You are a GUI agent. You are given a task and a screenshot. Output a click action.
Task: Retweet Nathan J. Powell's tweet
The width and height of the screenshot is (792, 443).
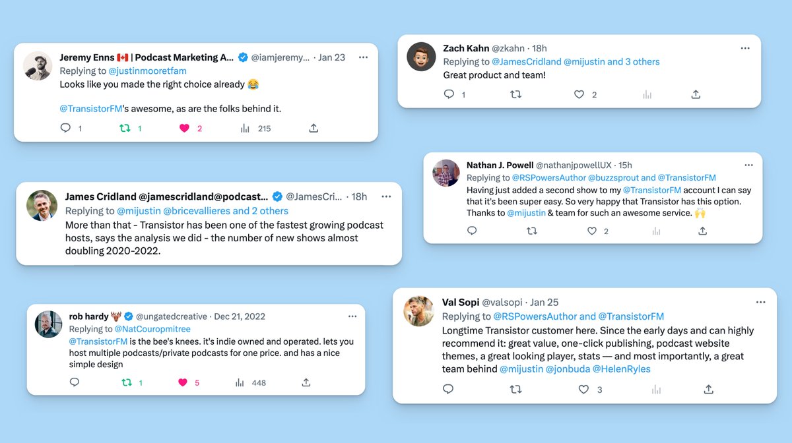532,231
